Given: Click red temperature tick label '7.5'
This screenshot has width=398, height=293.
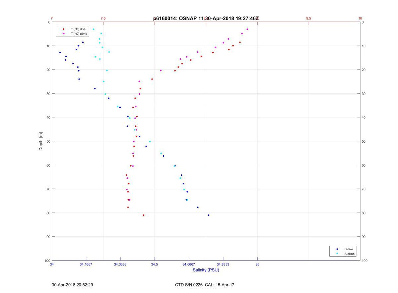Looking at the screenshot, I should click(x=103, y=18).
